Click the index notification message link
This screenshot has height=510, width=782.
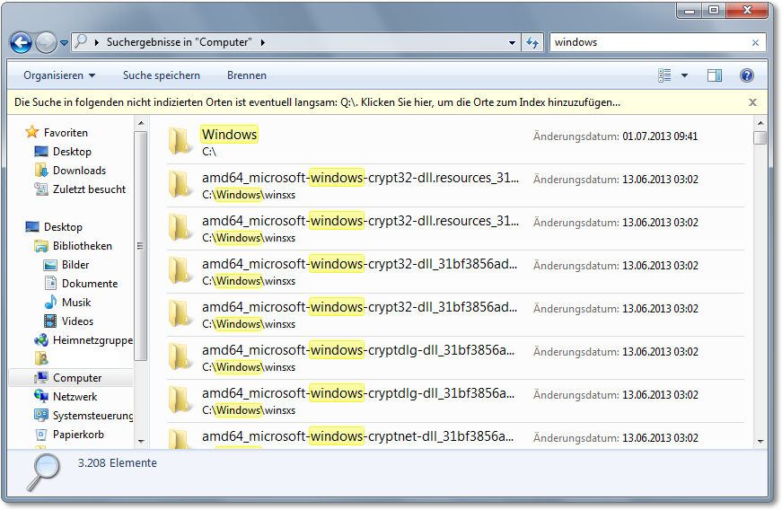tap(317, 102)
